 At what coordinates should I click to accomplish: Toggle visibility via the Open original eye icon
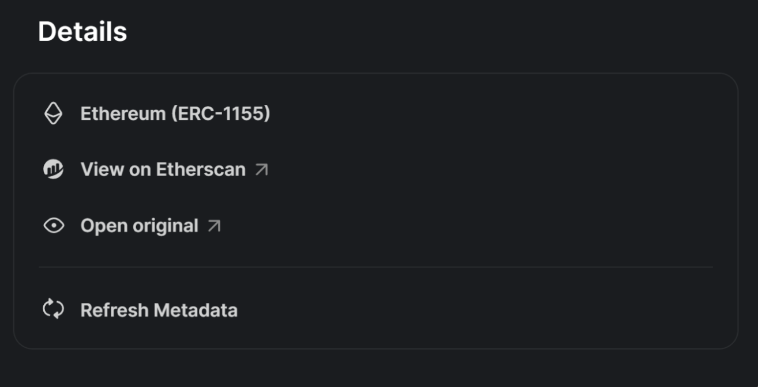click(x=54, y=225)
